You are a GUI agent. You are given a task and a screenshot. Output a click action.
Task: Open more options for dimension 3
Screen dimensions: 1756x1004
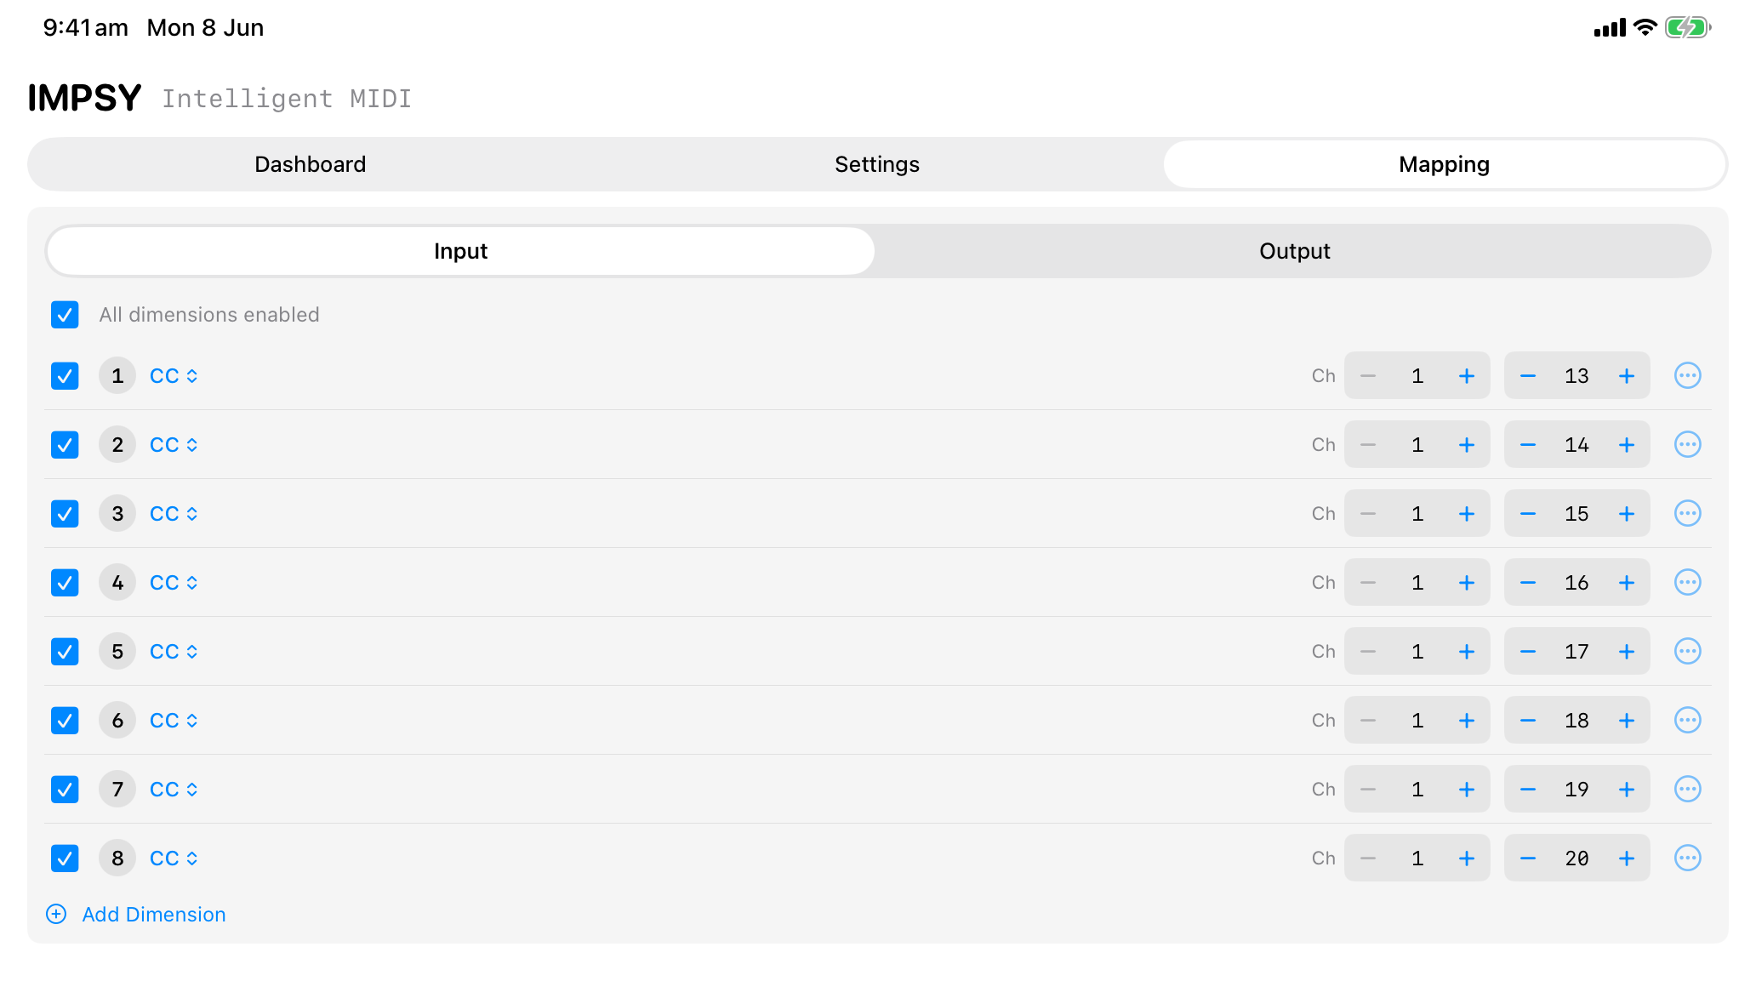point(1687,513)
